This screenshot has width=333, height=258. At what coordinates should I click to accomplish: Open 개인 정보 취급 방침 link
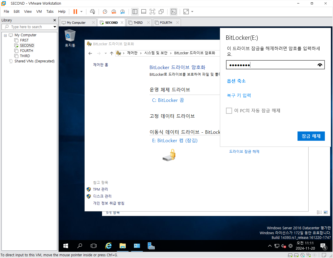point(108,203)
